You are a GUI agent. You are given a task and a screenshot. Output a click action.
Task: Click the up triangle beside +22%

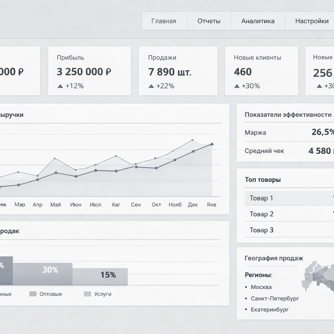[x=151, y=86]
